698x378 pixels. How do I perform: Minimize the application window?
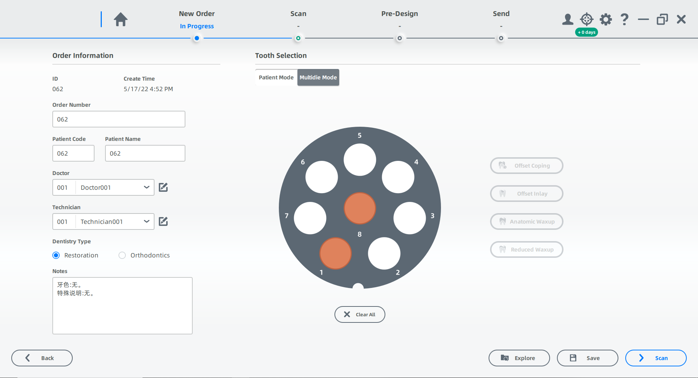point(643,19)
